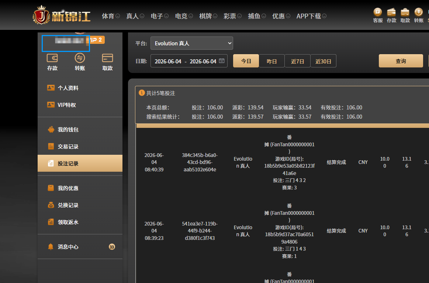The width and height of the screenshot is (429, 283).
Task: Click the 领取返水 list icon
Action: click(51, 222)
